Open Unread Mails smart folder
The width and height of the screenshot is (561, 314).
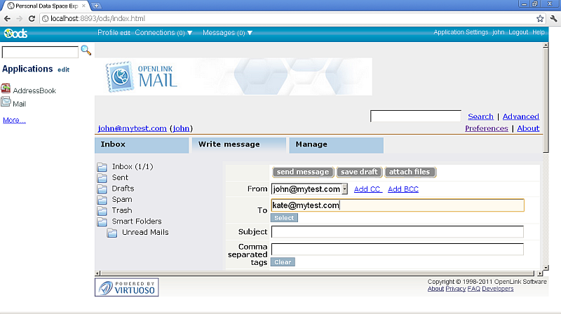(x=144, y=233)
